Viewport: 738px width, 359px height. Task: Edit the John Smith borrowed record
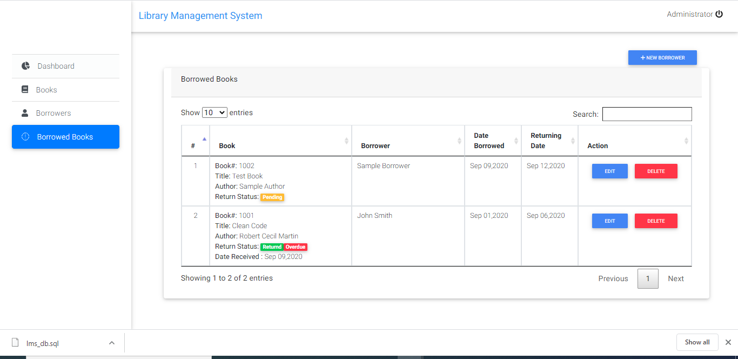point(609,221)
